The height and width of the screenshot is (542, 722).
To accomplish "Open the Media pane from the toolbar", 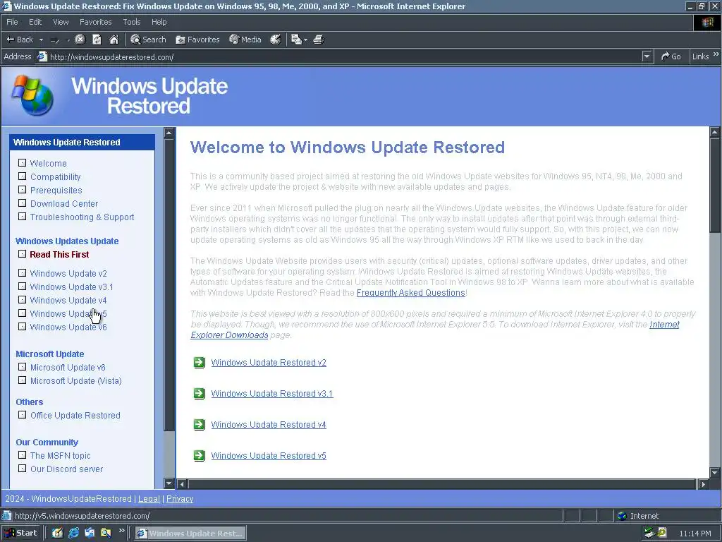I will (x=245, y=40).
